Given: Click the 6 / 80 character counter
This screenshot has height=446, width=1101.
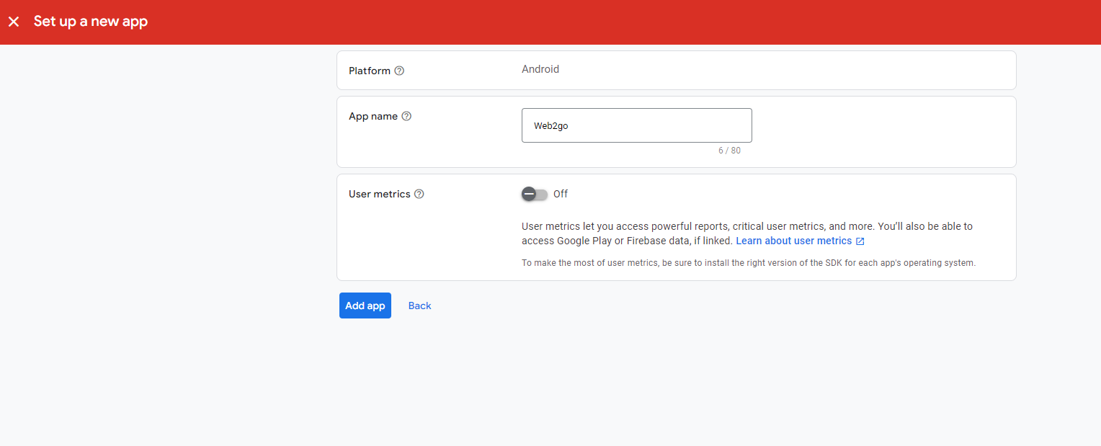Looking at the screenshot, I should [x=729, y=151].
